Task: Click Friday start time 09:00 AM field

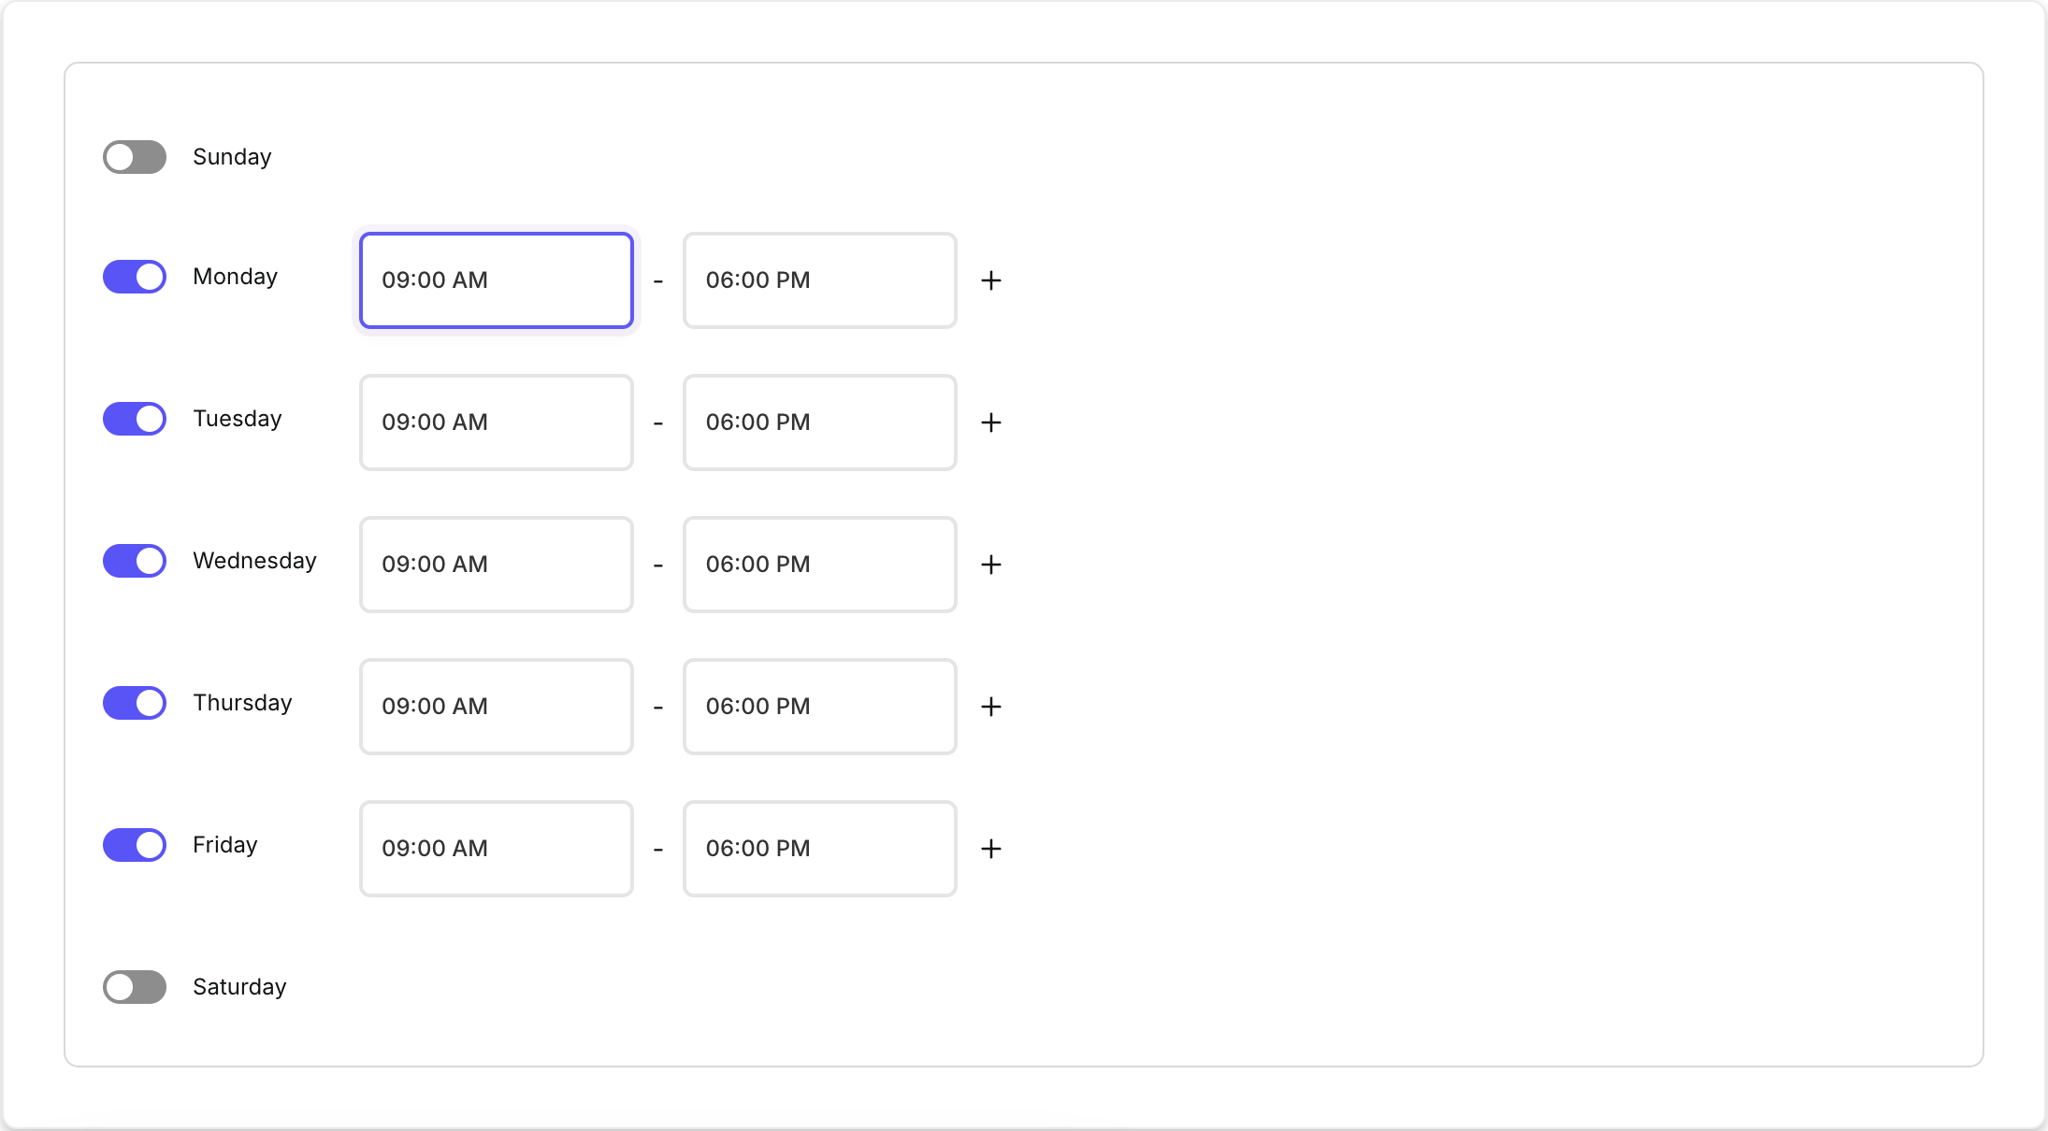Action: (x=497, y=849)
